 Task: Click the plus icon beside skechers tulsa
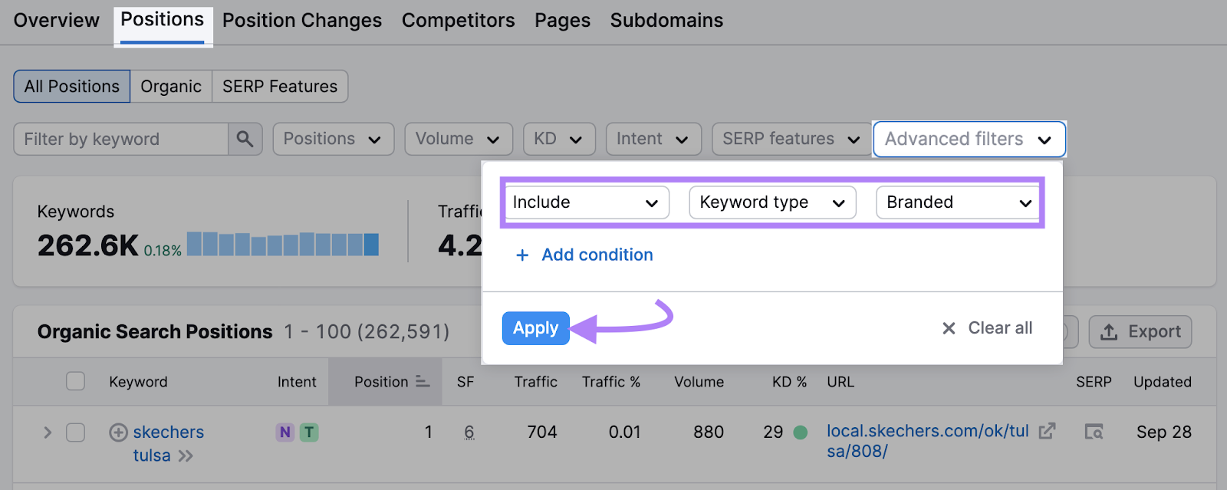118,432
